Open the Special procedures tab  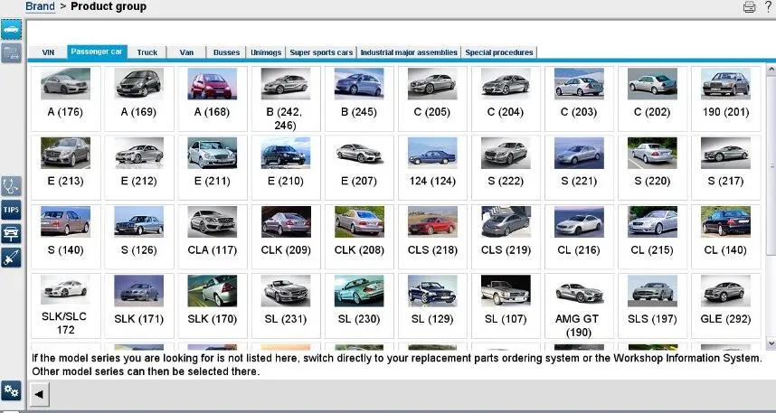[x=499, y=52]
